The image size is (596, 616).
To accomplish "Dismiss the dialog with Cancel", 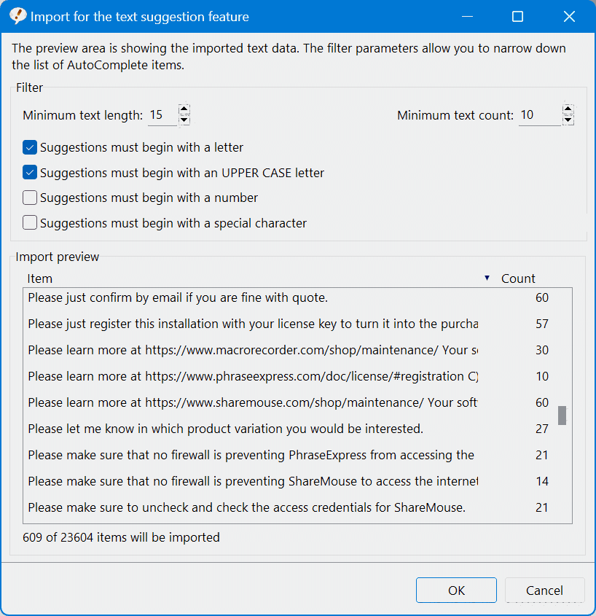I will coord(544,590).
